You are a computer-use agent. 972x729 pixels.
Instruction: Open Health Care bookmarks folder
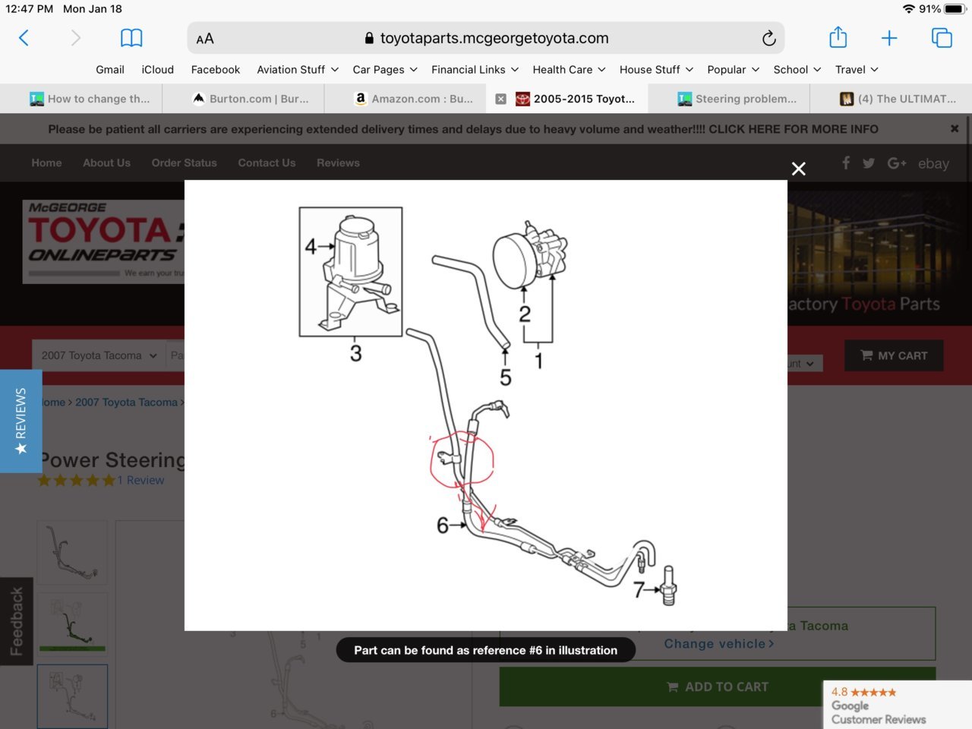pyautogui.click(x=569, y=69)
